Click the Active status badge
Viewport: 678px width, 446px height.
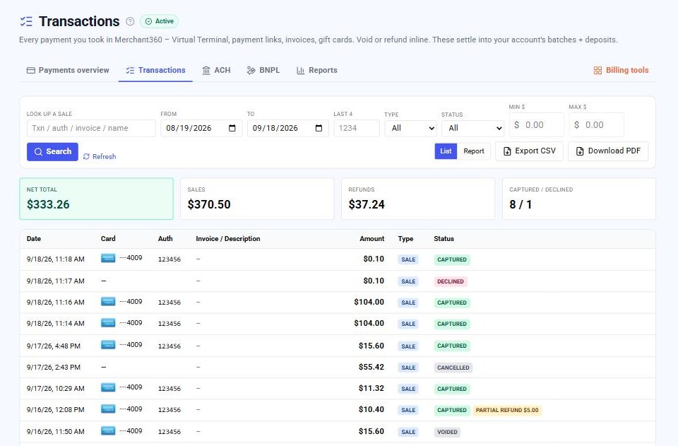tap(159, 21)
